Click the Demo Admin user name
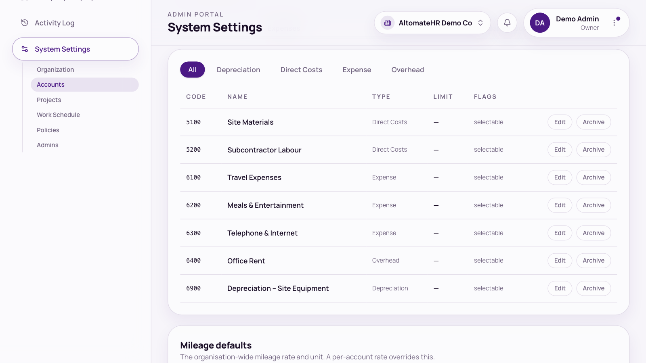646x363 pixels. [x=577, y=19]
